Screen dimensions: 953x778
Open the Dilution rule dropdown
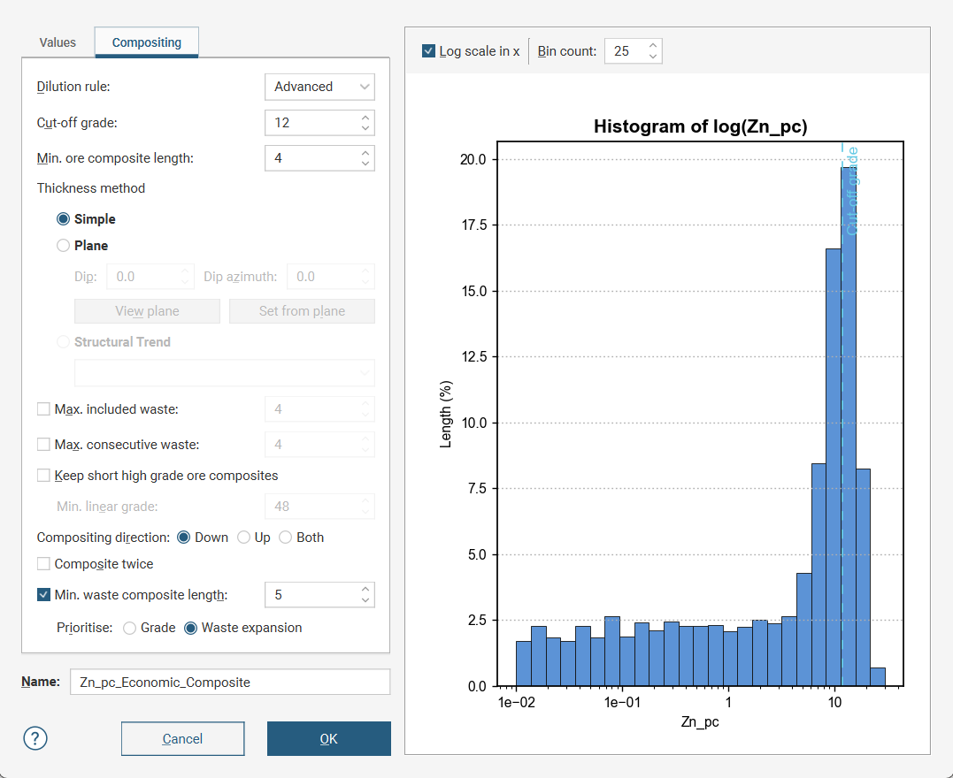point(319,87)
